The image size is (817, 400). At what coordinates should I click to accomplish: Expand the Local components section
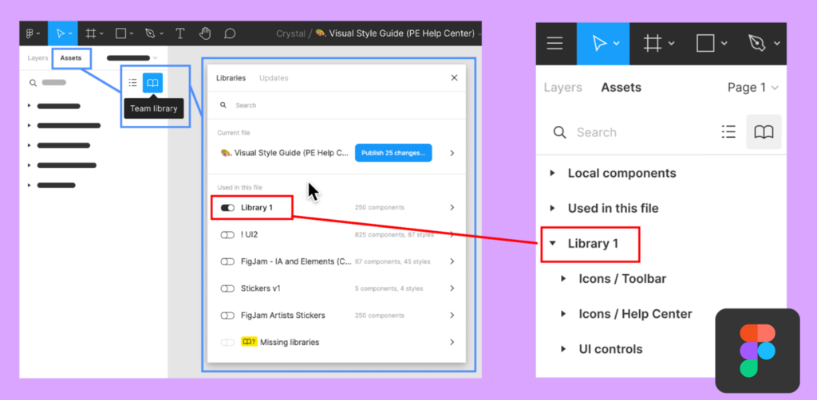(x=552, y=173)
